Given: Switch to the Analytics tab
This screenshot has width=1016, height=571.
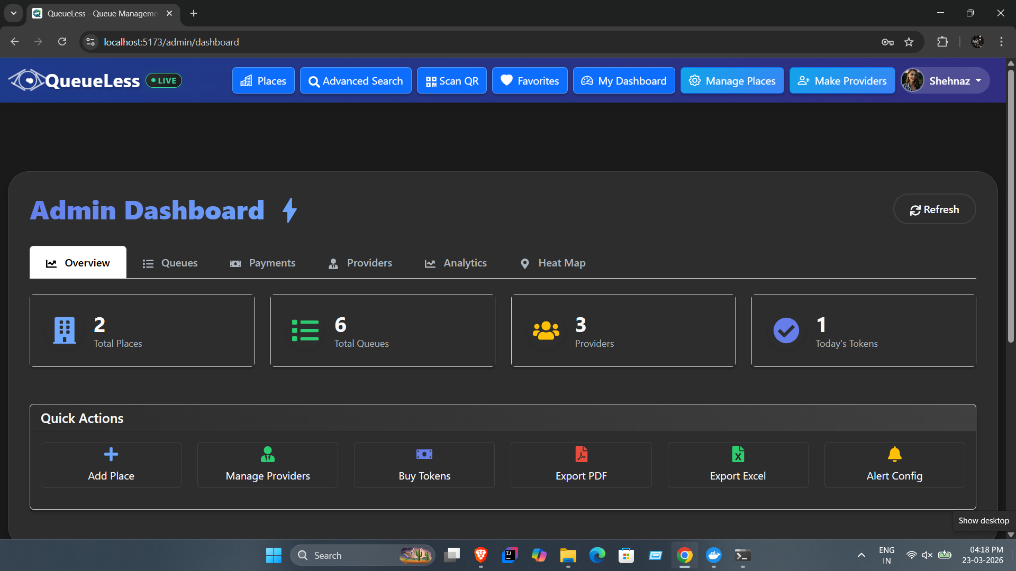Looking at the screenshot, I should 456,262.
